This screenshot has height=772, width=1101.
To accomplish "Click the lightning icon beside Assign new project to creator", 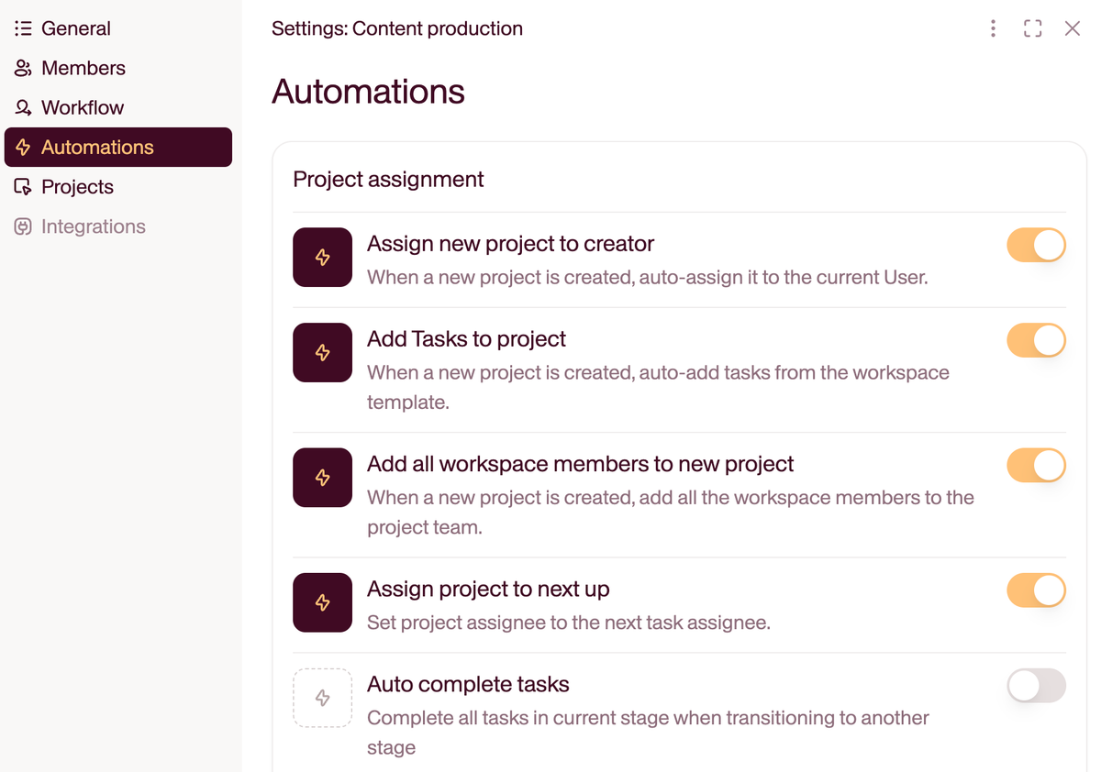I will click(x=322, y=258).
